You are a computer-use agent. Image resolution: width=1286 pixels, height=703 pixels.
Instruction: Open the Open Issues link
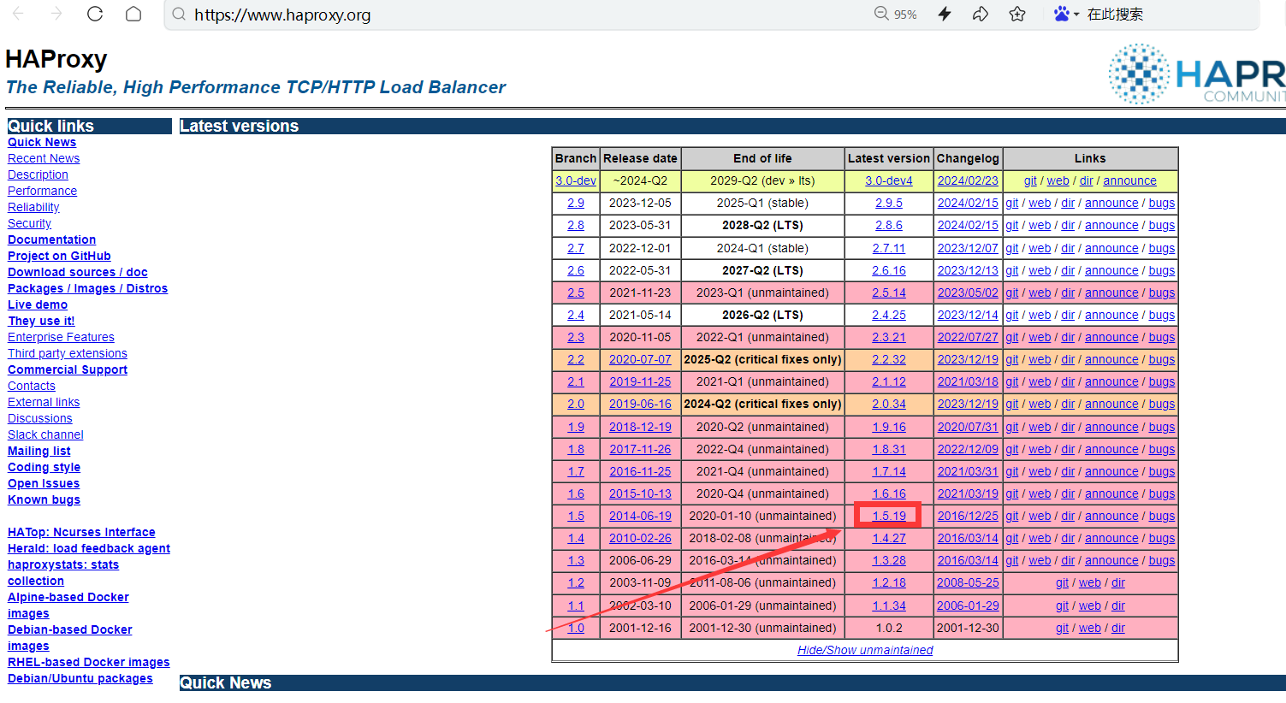44,483
